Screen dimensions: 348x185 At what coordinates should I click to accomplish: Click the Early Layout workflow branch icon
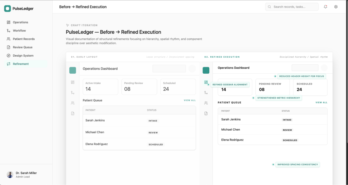73,93
